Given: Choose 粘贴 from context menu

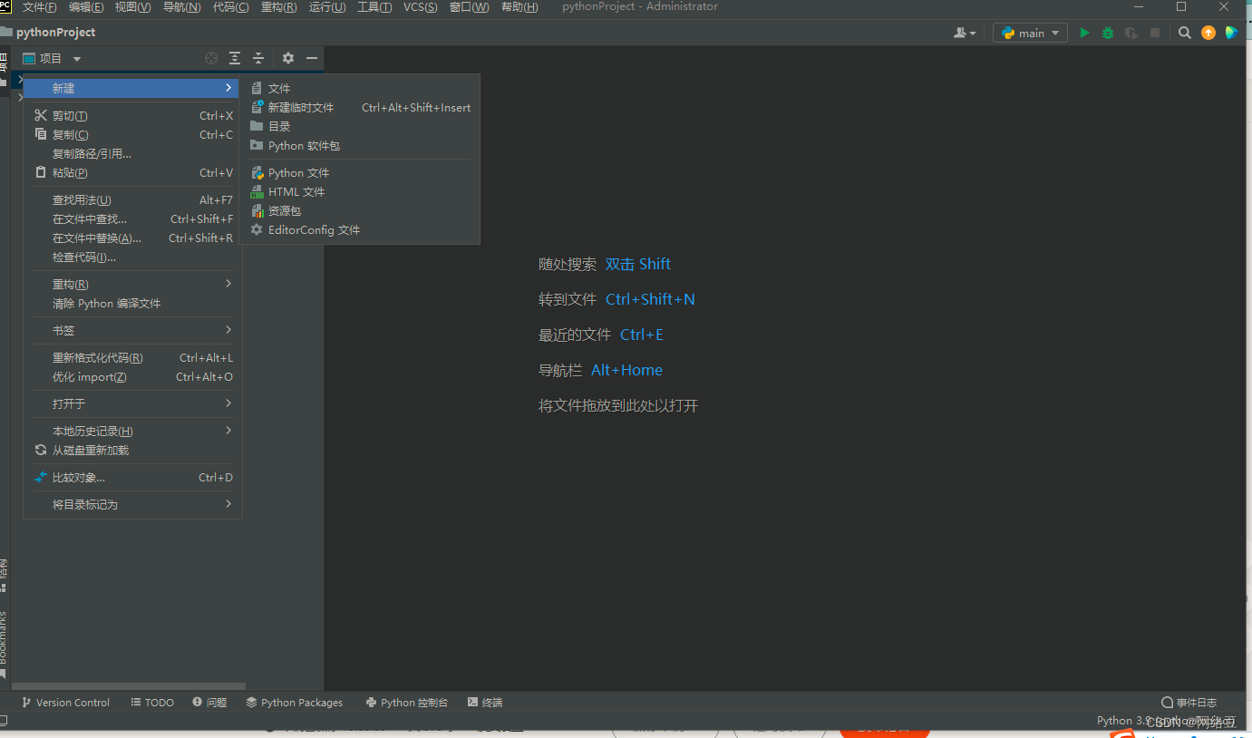Looking at the screenshot, I should pos(132,172).
